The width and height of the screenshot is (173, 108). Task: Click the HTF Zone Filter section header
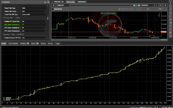(11, 18)
